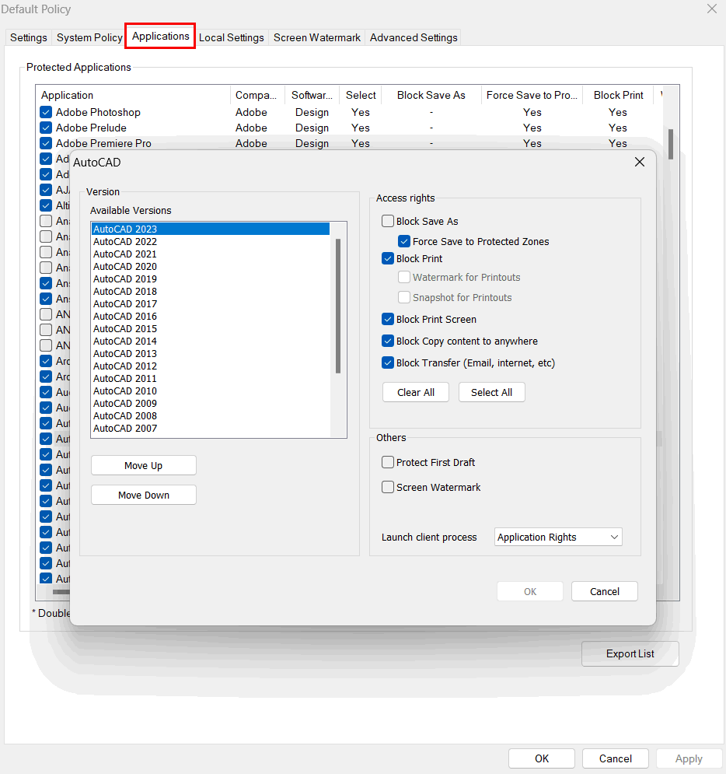The image size is (726, 774).
Task: Enable the Block Save As checkbox
Action: click(x=388, y=222)
